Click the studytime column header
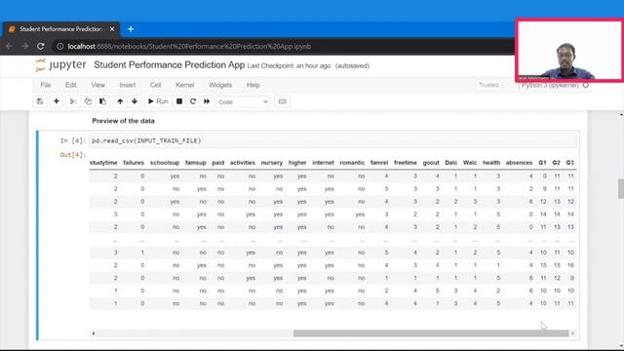Image resolution: width=624 pixels, height=351 pixels. pyautogui.click(x=103, y=163)
